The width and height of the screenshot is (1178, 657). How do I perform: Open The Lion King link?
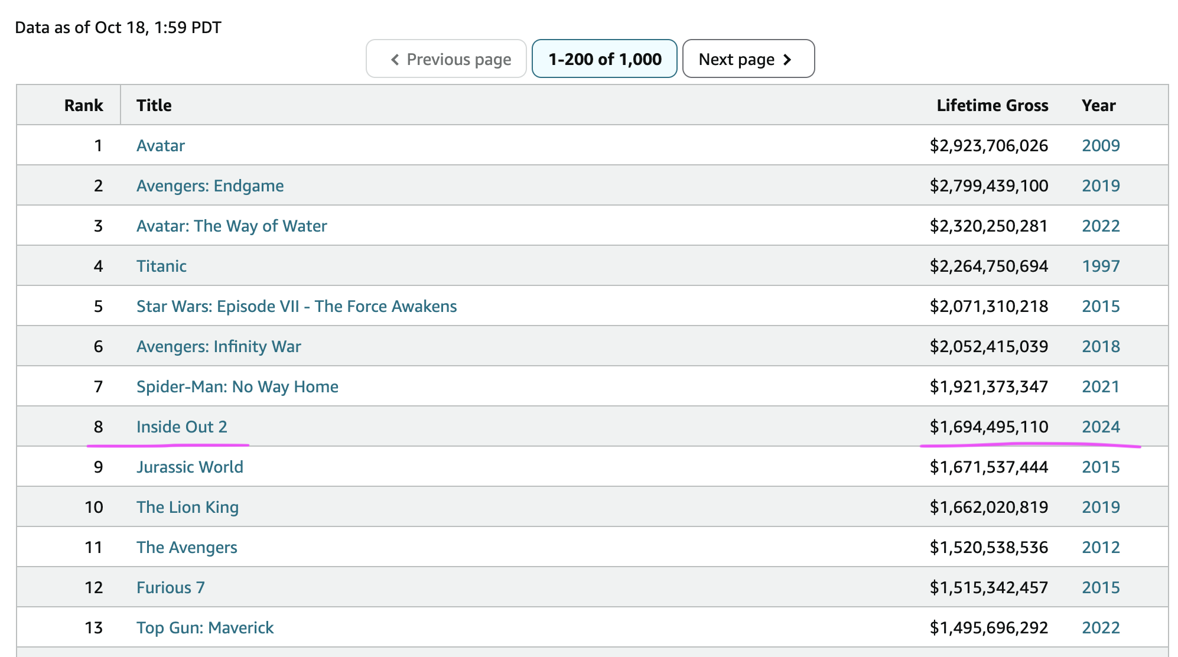click(x=187, y=507)
